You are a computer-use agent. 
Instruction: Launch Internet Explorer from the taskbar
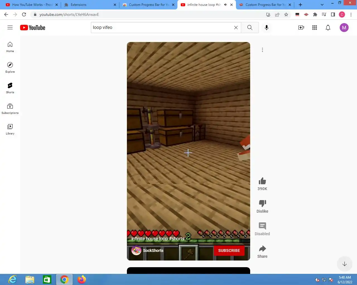(13, 279)
